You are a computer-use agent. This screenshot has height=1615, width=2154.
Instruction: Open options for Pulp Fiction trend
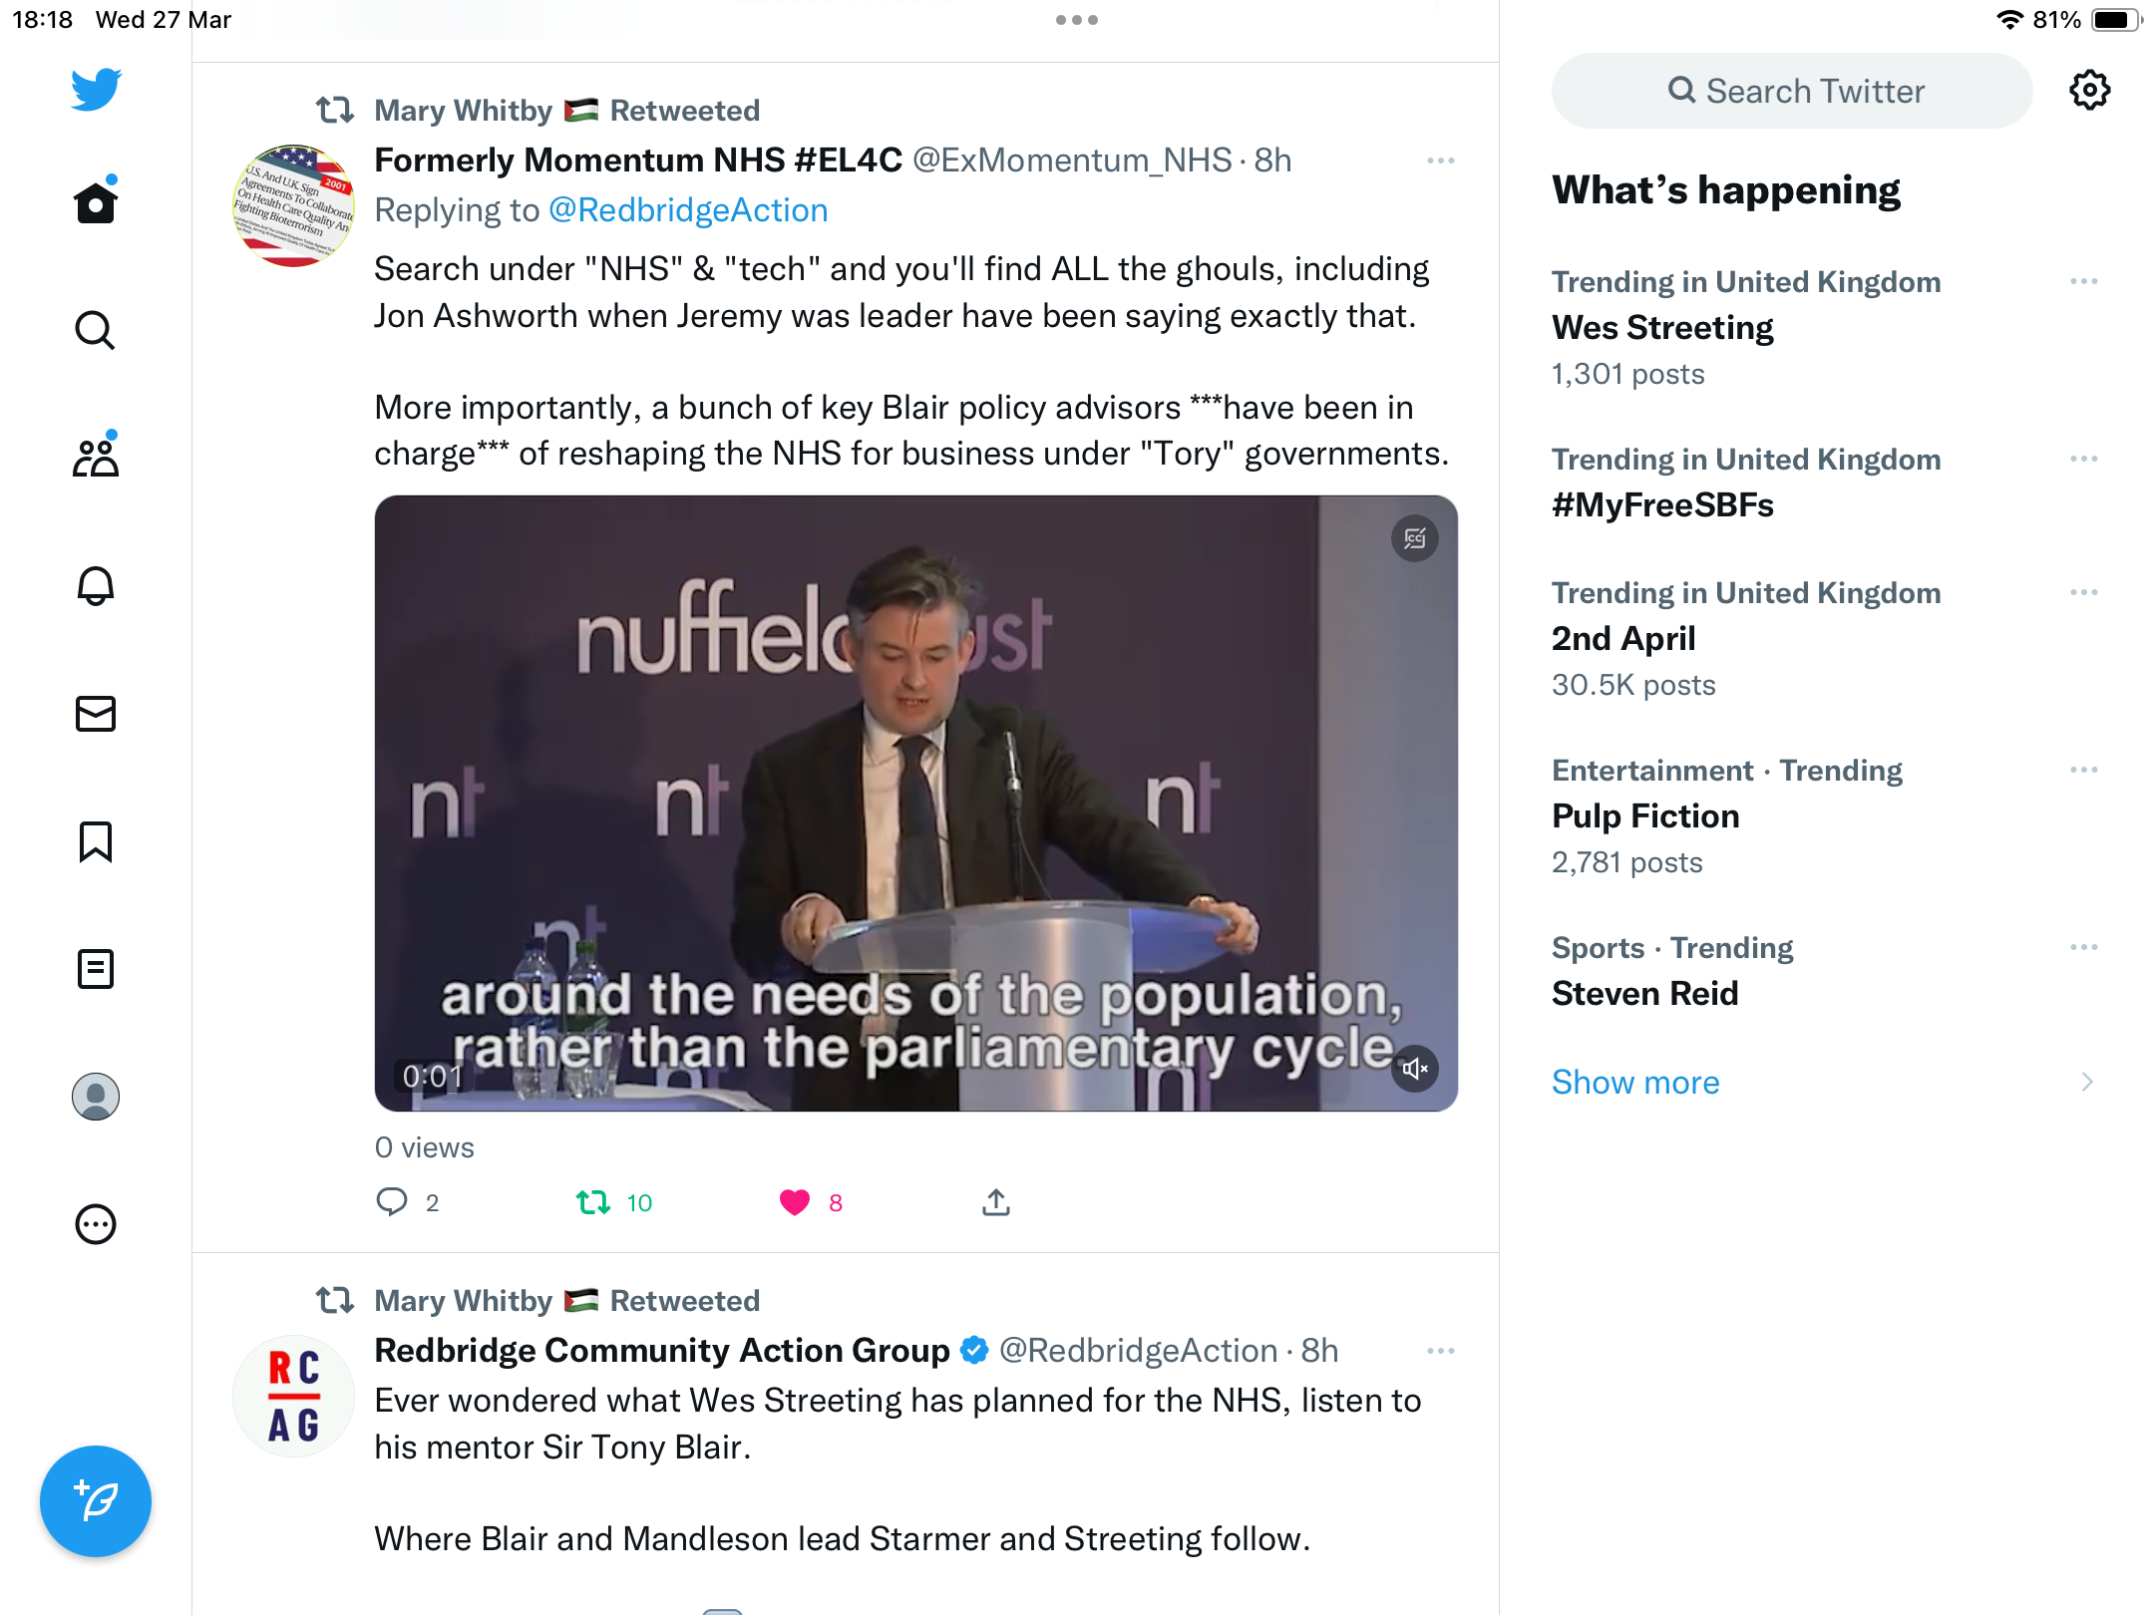(2084, 771)
